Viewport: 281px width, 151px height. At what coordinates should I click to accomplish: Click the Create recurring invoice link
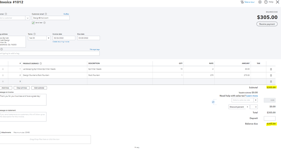point(61,42)
